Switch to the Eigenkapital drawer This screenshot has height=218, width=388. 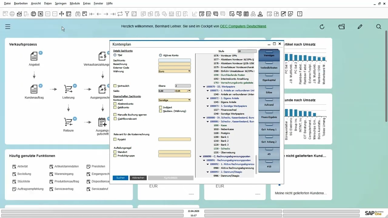[269, 80]
